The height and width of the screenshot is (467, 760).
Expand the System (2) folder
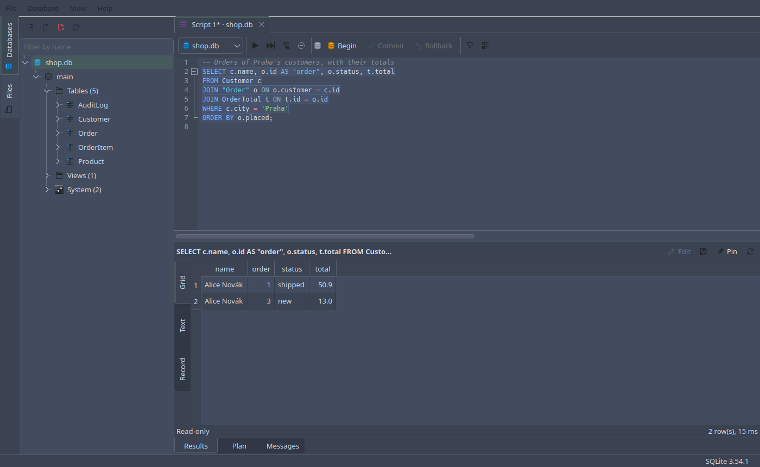coord(47,190)
